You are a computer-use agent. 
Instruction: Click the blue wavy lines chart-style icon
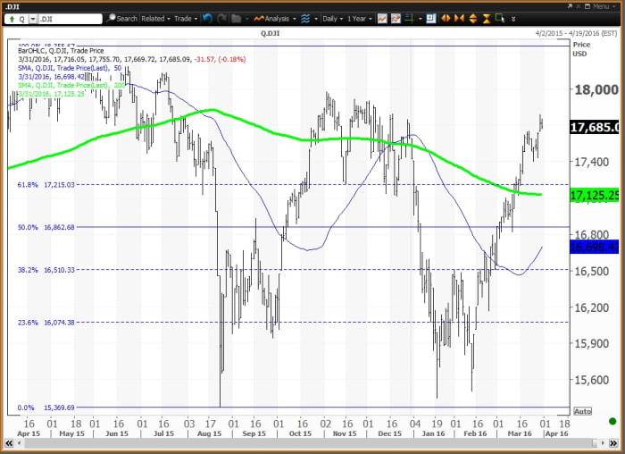click(305, 19)
